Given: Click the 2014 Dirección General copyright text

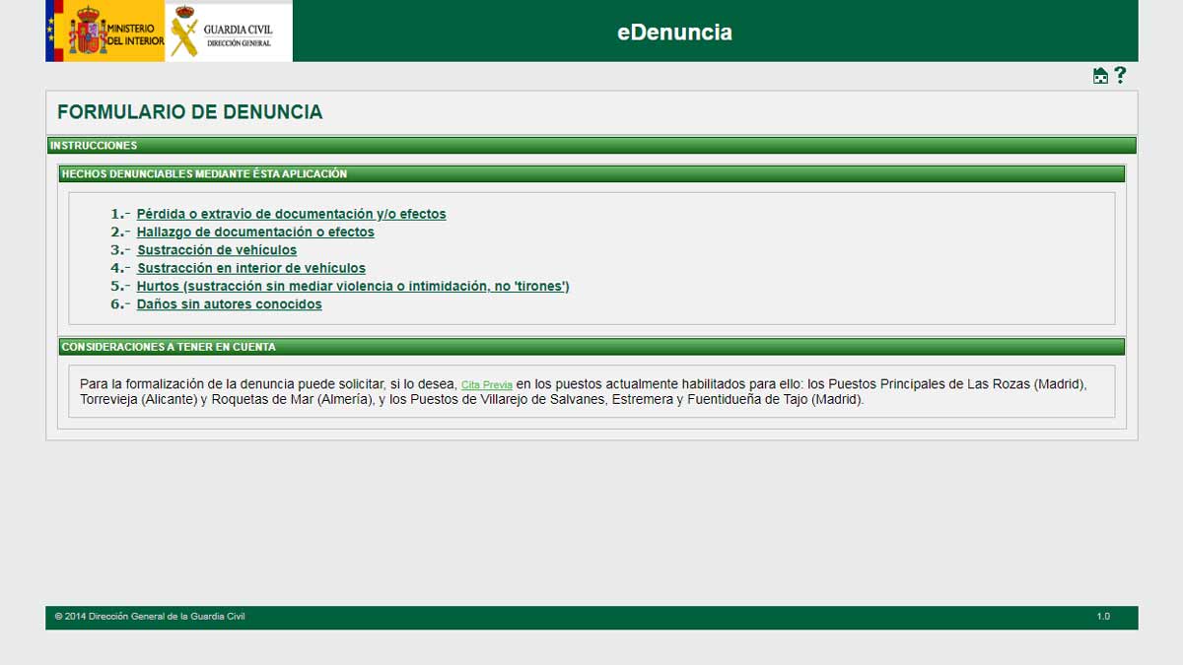Looking at the screenshot, I should tap(150, 617).
